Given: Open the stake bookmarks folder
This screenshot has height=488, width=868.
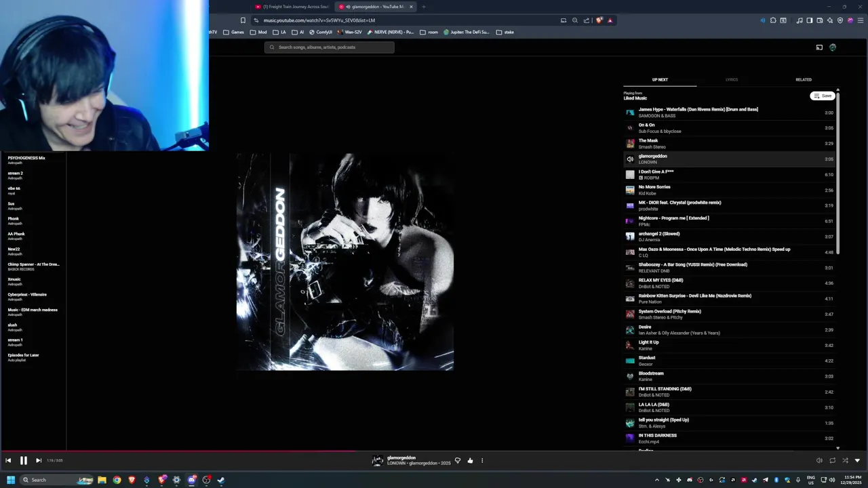Looking at the screenshot, I should click(x=505, y=32).
